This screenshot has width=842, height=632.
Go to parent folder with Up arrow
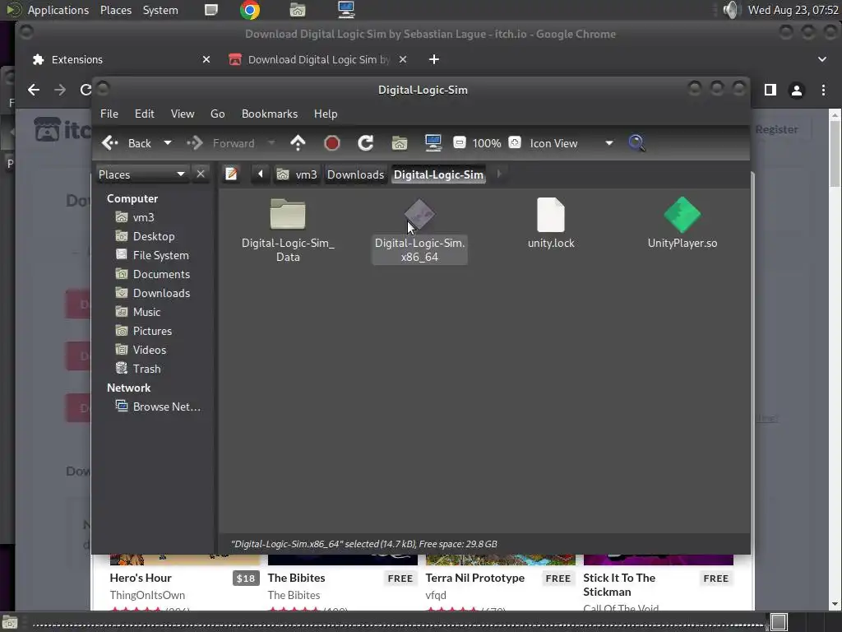click(x=298, y=143)
